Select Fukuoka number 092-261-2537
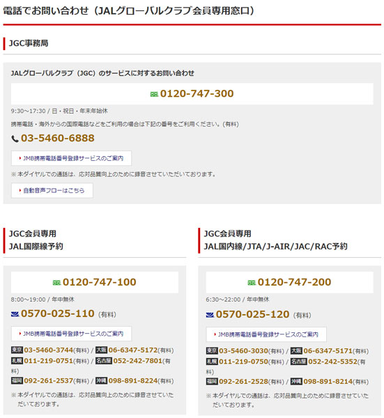Image resolution: width=384 pixels, height=418 pixels. [x=49, y=380]
